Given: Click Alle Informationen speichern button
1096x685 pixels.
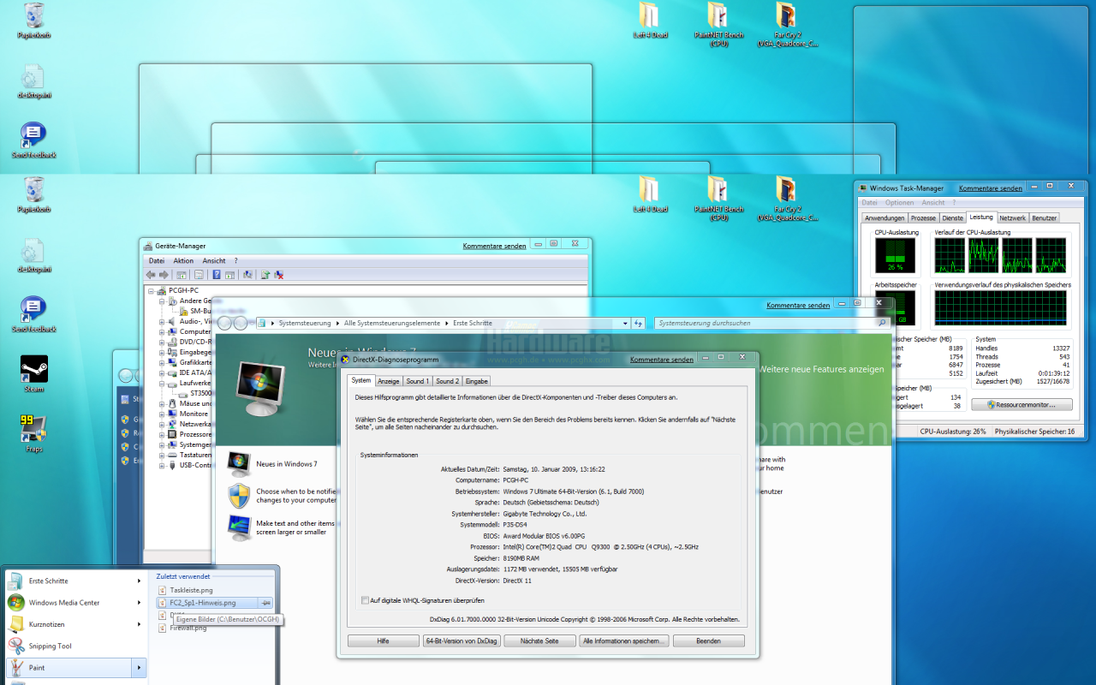Looking at the screenshot, I should 624,640.
